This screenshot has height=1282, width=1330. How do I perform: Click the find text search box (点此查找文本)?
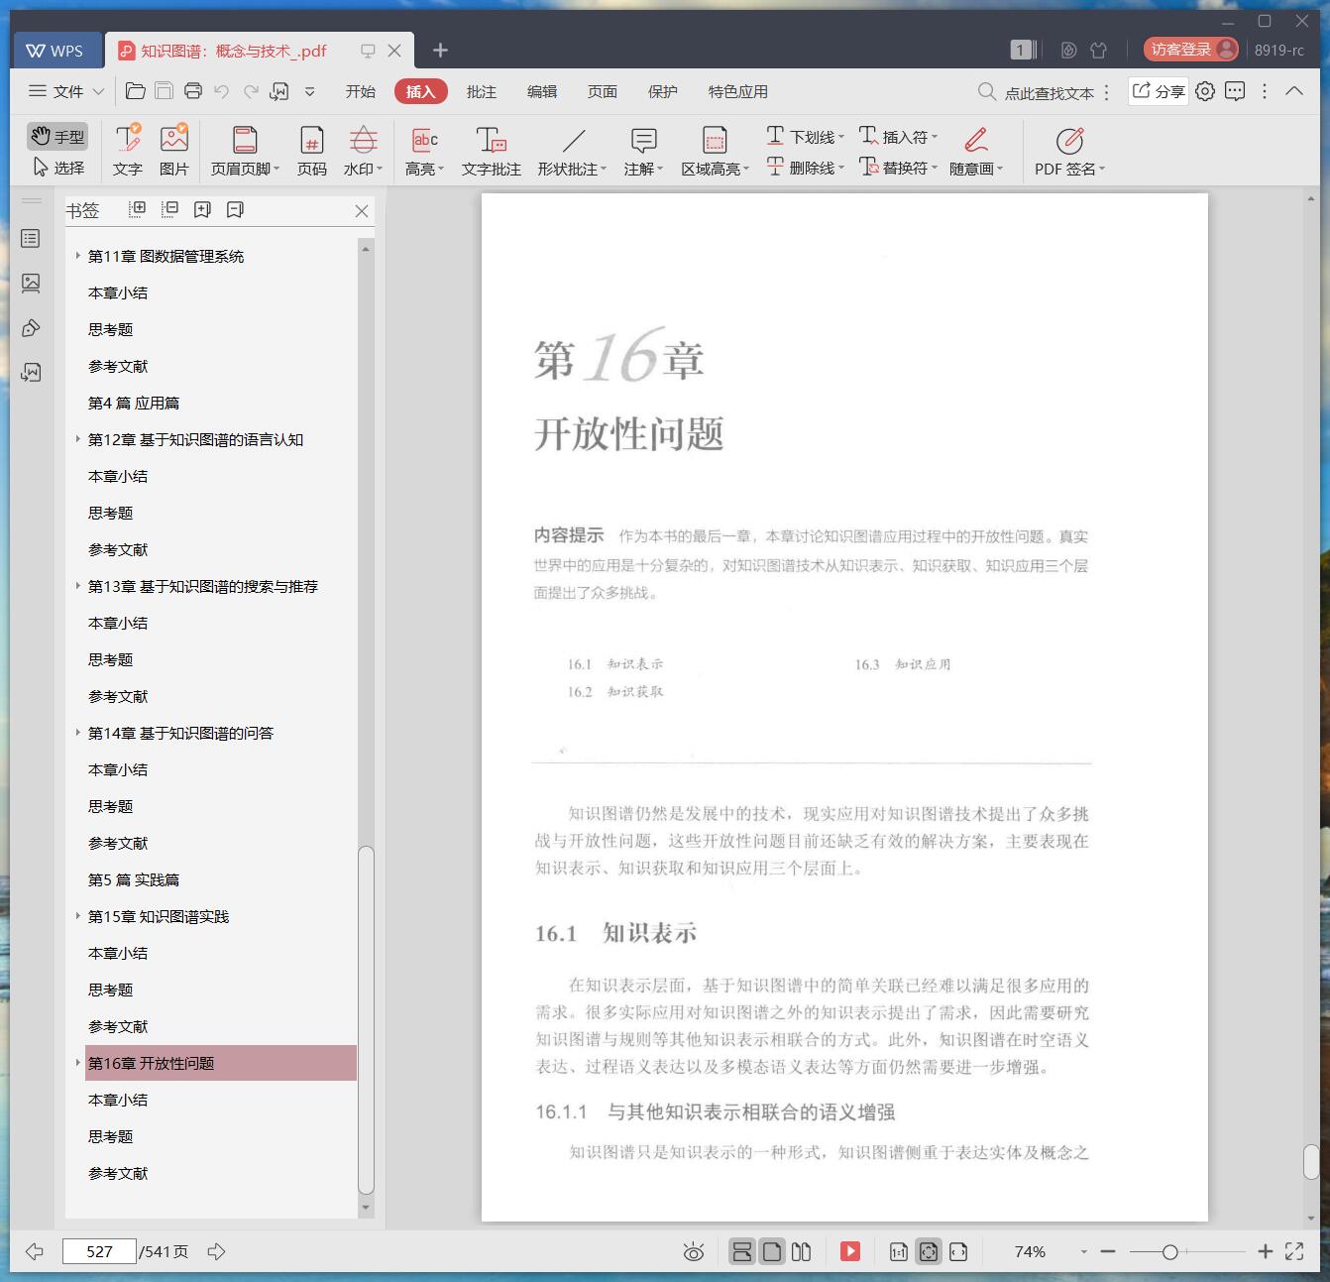[1038, 92]
